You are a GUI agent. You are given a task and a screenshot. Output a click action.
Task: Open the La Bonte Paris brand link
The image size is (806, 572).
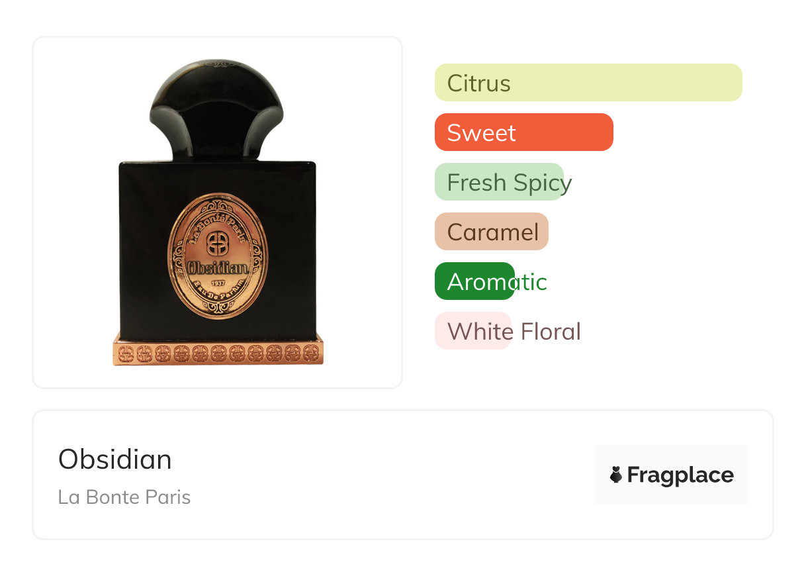point(124,497)
